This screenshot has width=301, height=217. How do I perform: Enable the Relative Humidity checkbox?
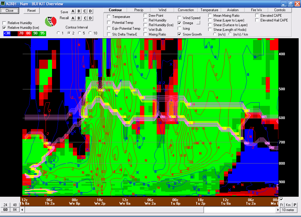tap(4, 23)
